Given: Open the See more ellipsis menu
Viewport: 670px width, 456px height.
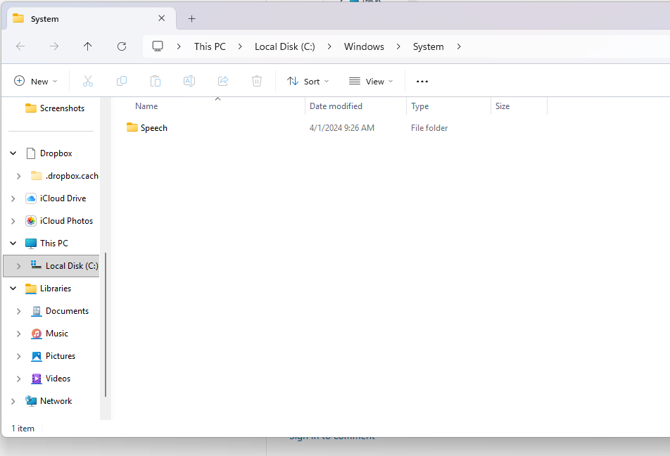Looking at the screenshot, I should coord(422,81).
